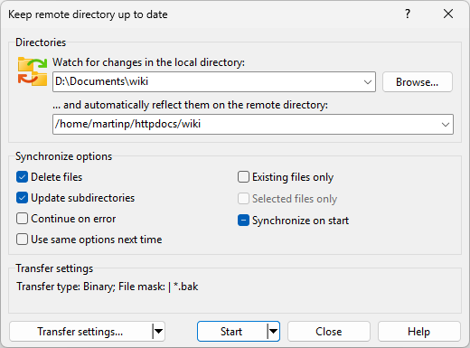The height and width of the screenshot is (348, 470).
Task: Click the question mark help icon in title bar
Action: coord(408,14)
